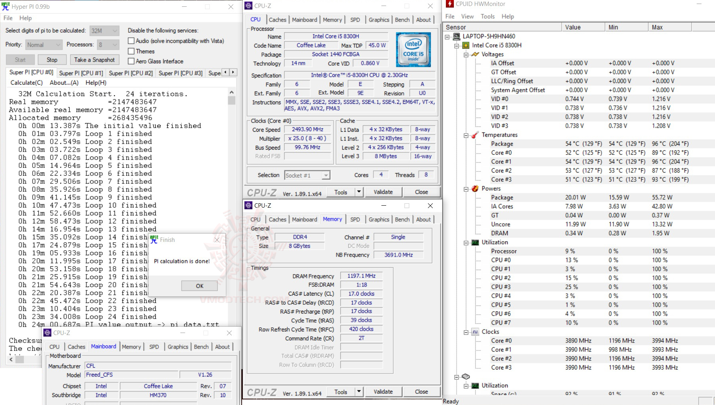Viewport: 715px width, 405px height.
Task: Open the About...(A) menu in Super PI
Action: click(64, 83)
